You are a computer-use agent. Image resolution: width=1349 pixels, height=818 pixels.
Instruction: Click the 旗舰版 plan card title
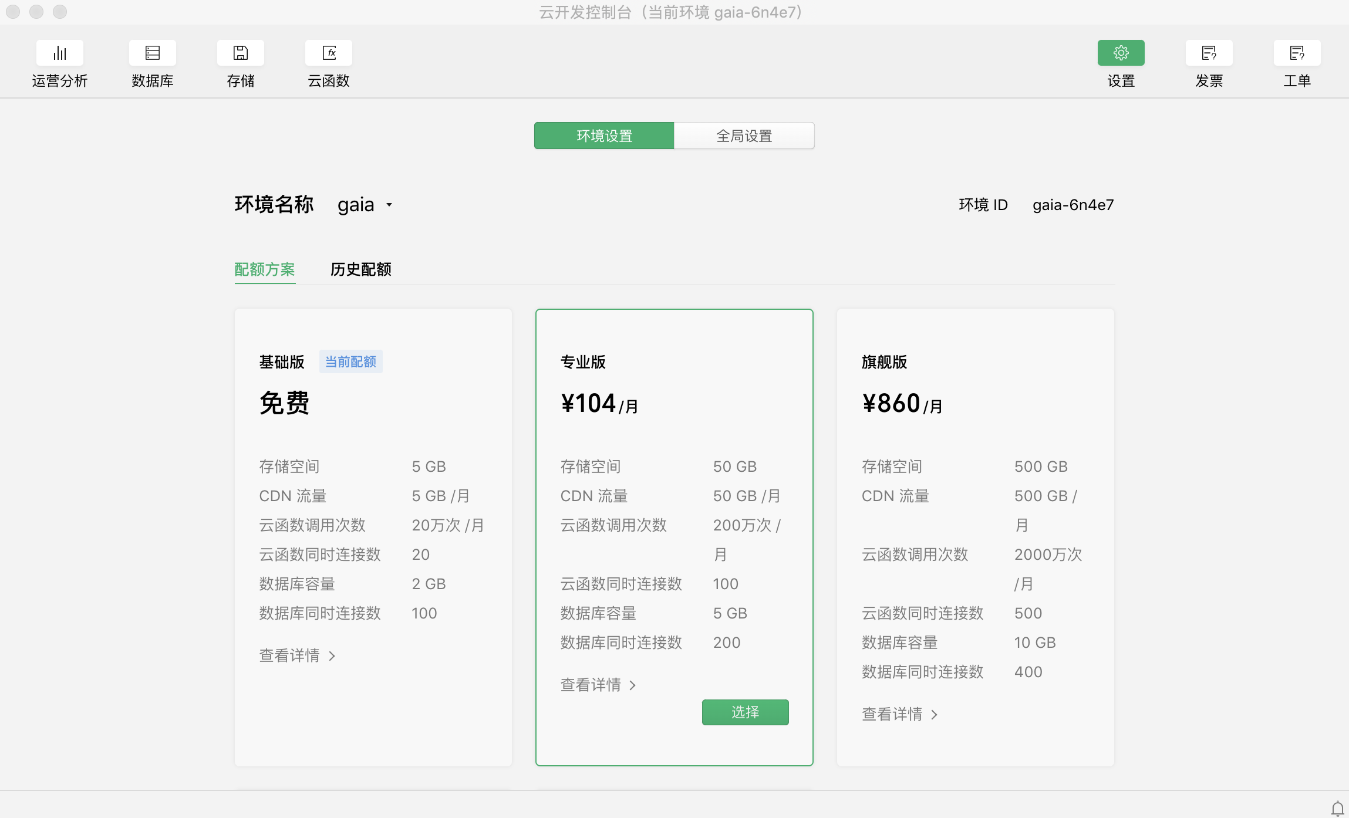[x=884, y=362]
